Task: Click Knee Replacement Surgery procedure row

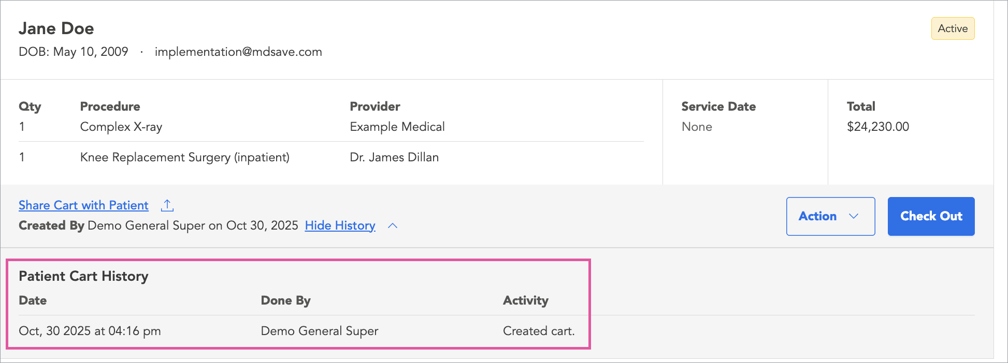Action: point(184,157)
